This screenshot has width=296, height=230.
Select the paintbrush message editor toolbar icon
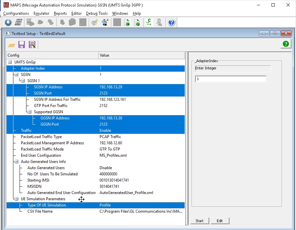(x=104, y=22)
